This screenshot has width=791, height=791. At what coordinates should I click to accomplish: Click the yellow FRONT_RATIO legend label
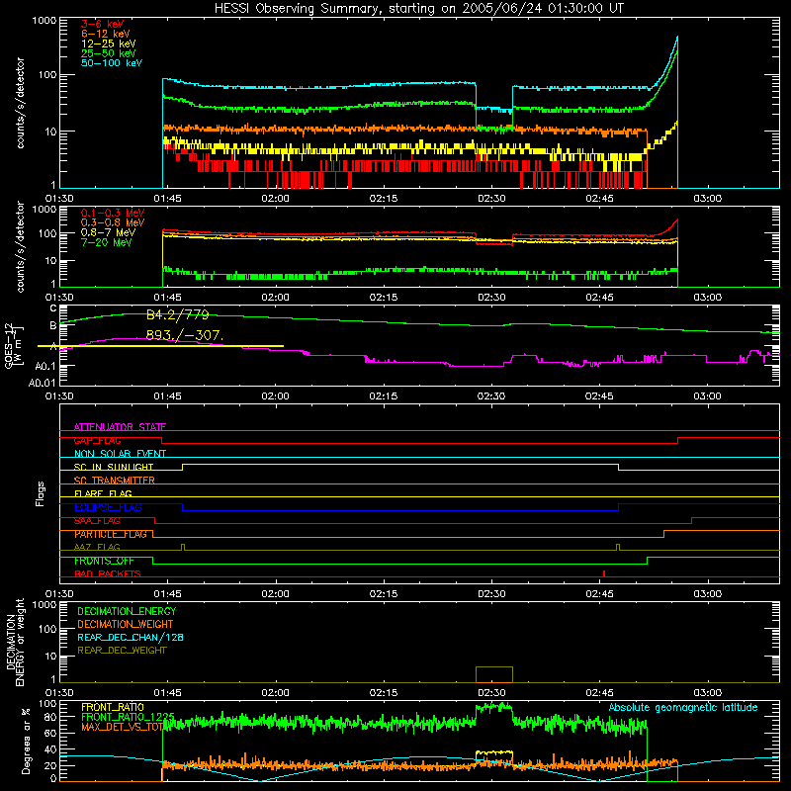tap(113, 707)
